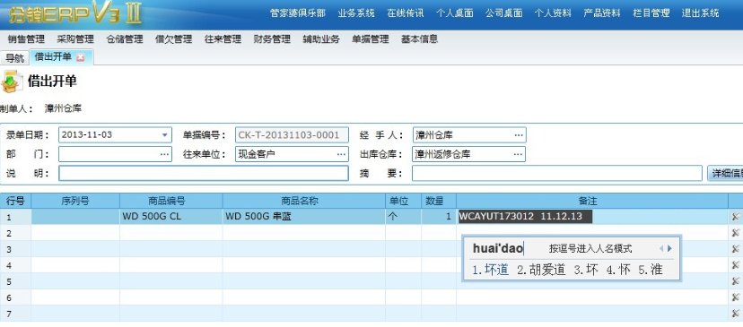The width and height of the screenshot is (743, 327).
Task: Open 出库仓库 selector ellipsis button
Action: tap(519, 154)
